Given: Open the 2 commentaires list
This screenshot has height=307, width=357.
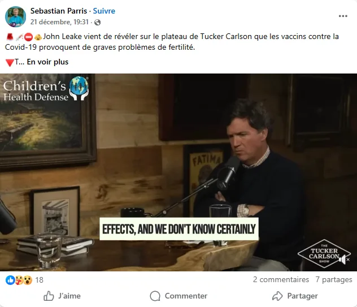Looking at the screenshot, I should click(x=281, y=279).
